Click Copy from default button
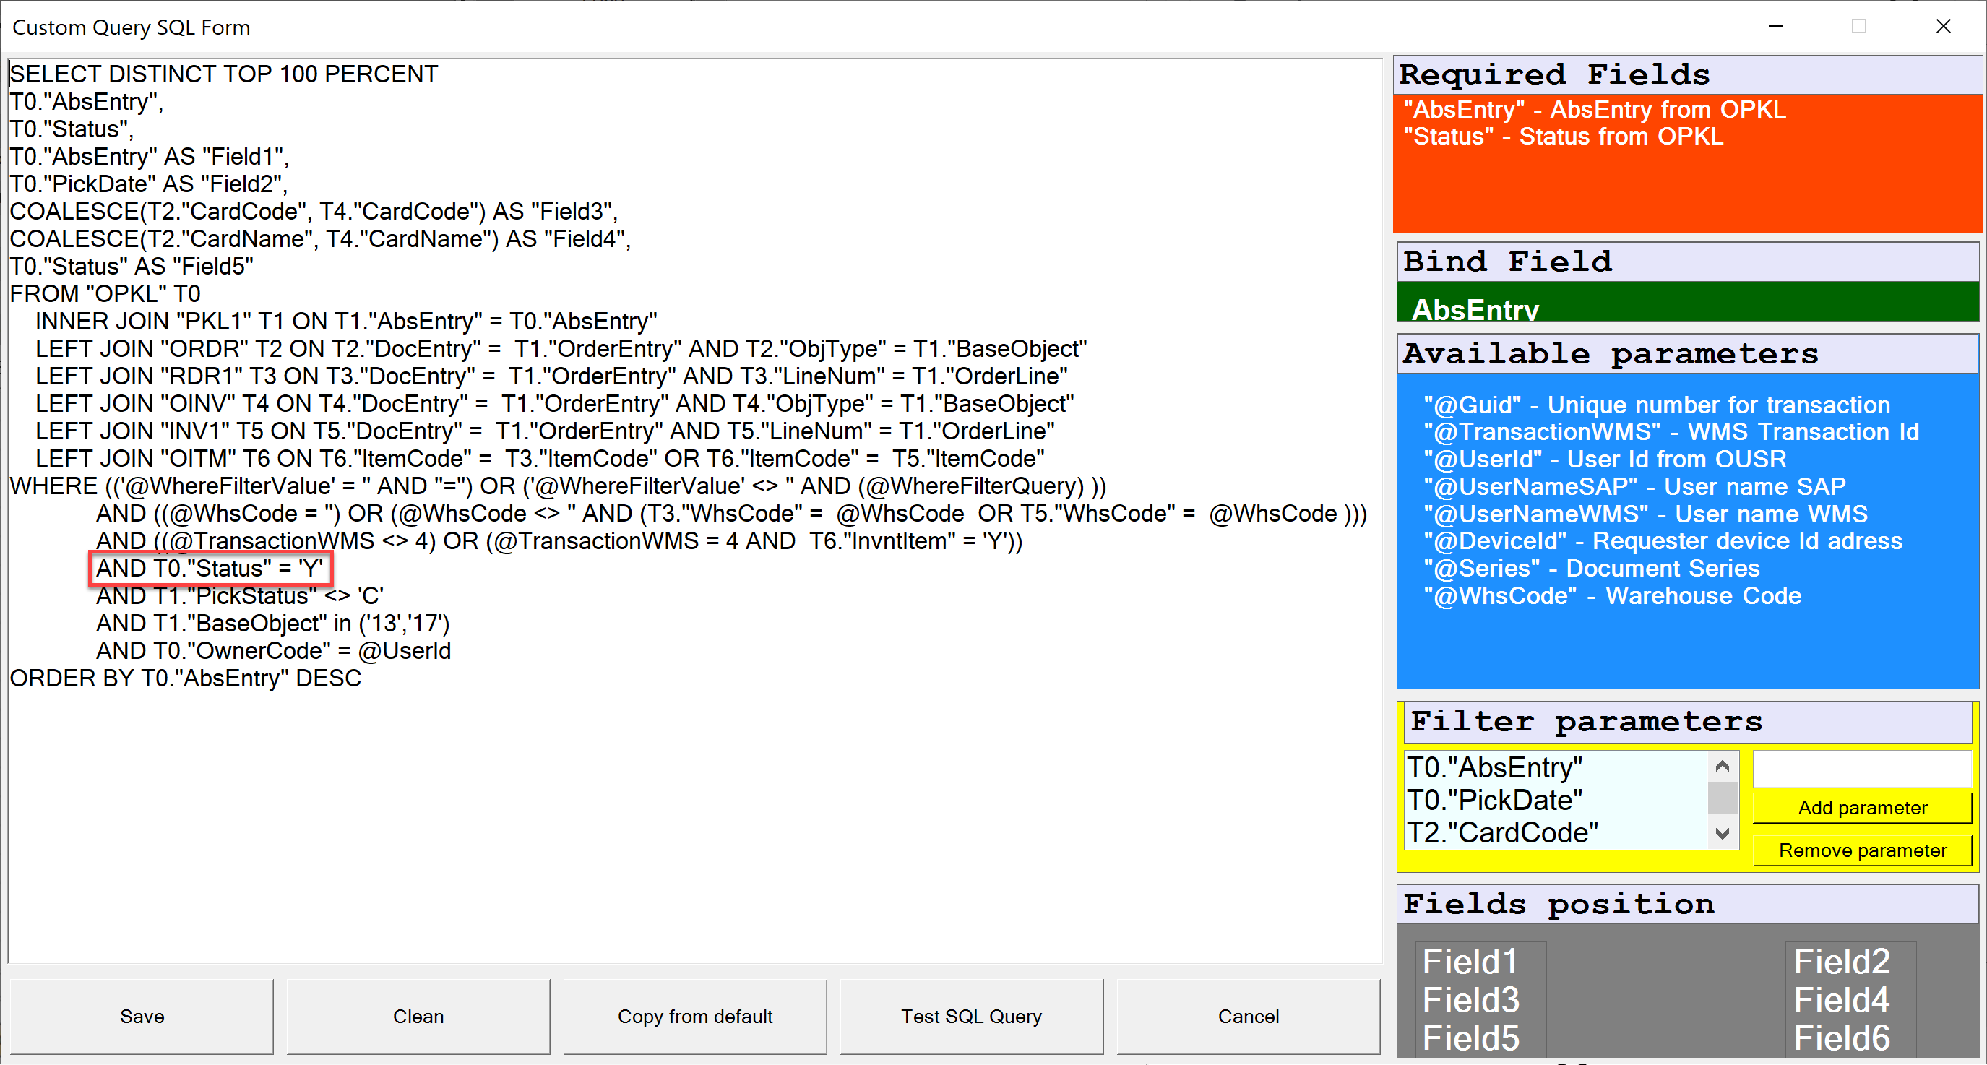 694,1016
